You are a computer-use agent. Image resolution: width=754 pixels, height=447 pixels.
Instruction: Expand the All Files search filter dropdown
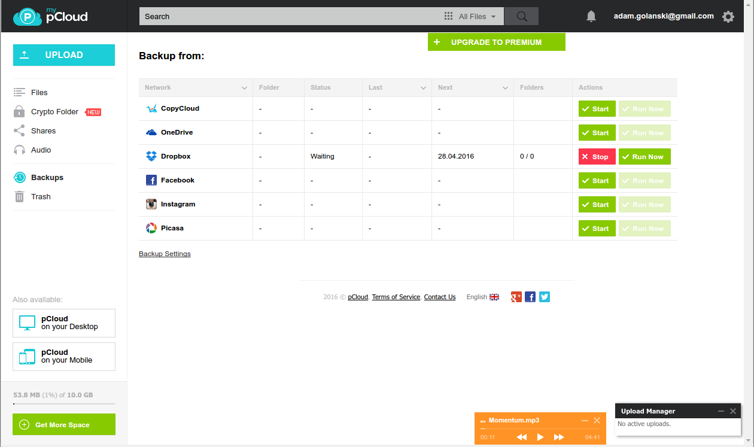[x=471, y=17]
